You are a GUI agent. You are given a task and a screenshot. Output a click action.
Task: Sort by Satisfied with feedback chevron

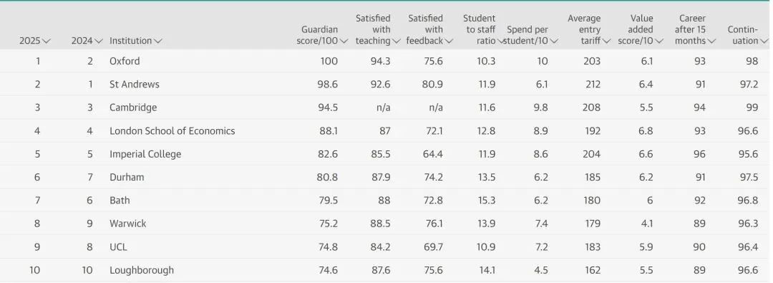pyautogui.click(x=449, y=41)
